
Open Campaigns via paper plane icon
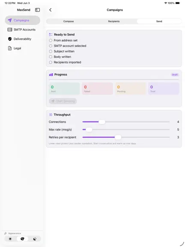pyautogui.click(x=10, y=20)
